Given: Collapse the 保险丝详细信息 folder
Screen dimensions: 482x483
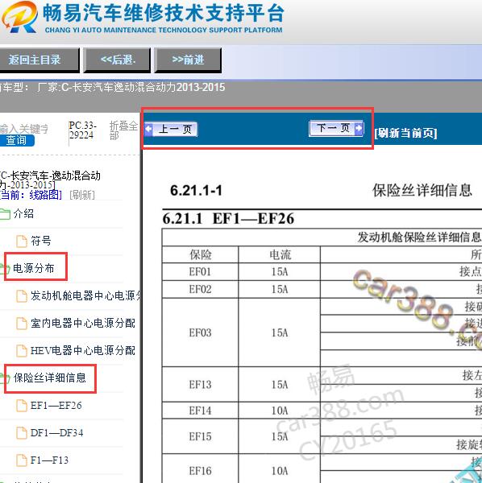Looking at the screenshot, I should pos(49,378).
